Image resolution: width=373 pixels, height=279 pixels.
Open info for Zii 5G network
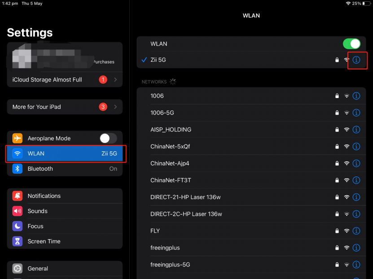[x=356, y=60]
